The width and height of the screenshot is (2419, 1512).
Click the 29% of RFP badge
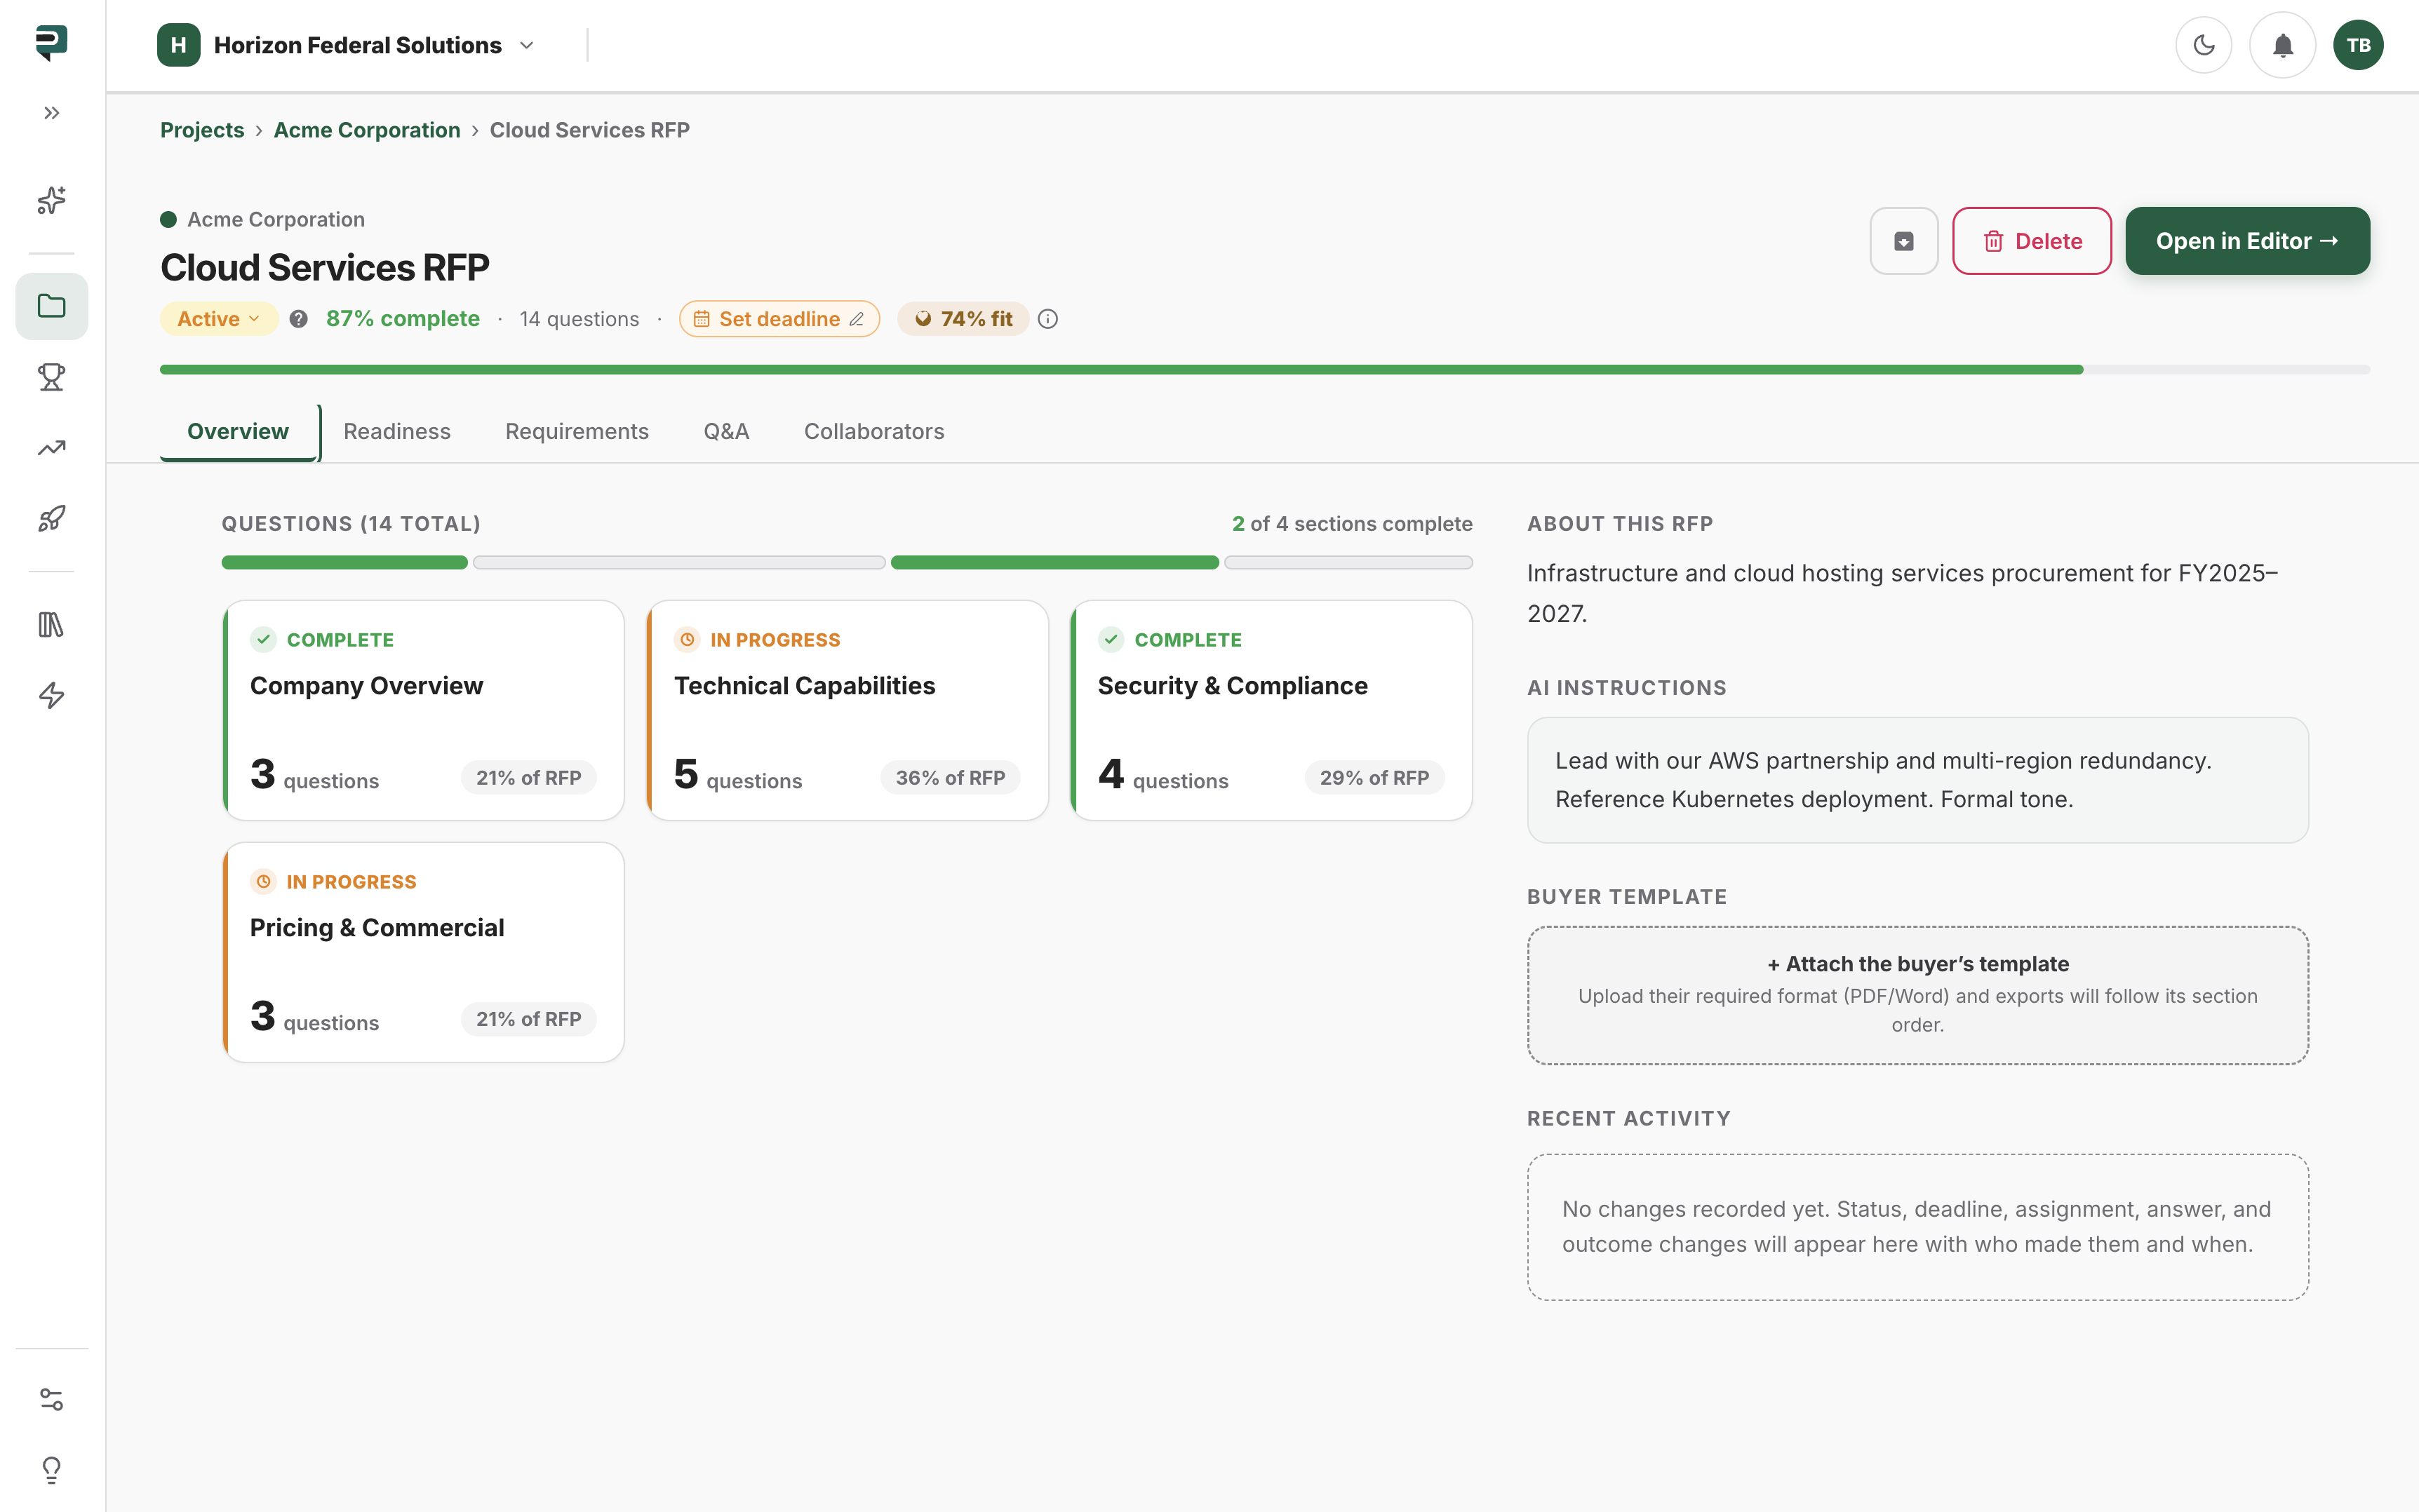pos(1374,778)
